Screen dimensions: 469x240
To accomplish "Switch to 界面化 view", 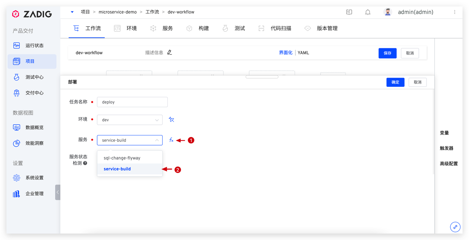I will tap(286, 53).
